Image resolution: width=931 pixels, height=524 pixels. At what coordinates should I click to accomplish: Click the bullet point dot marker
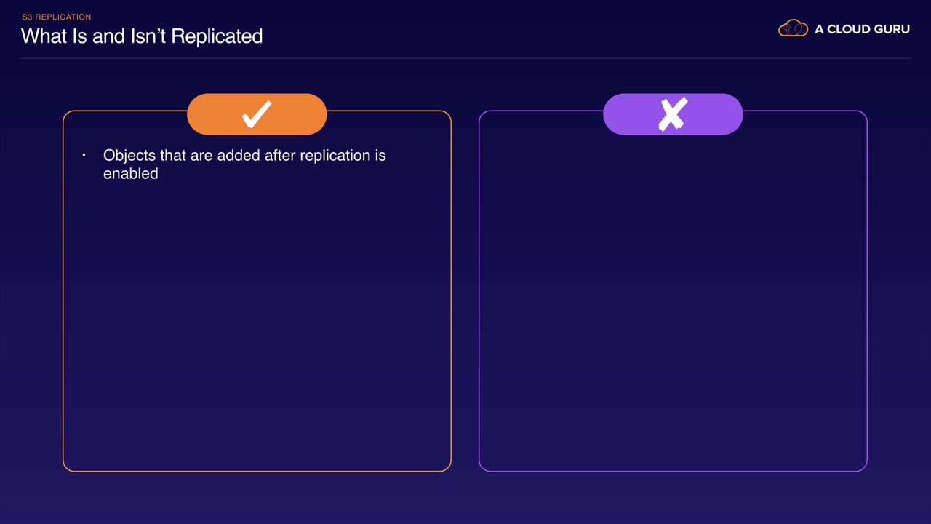(x=84, y=155)
